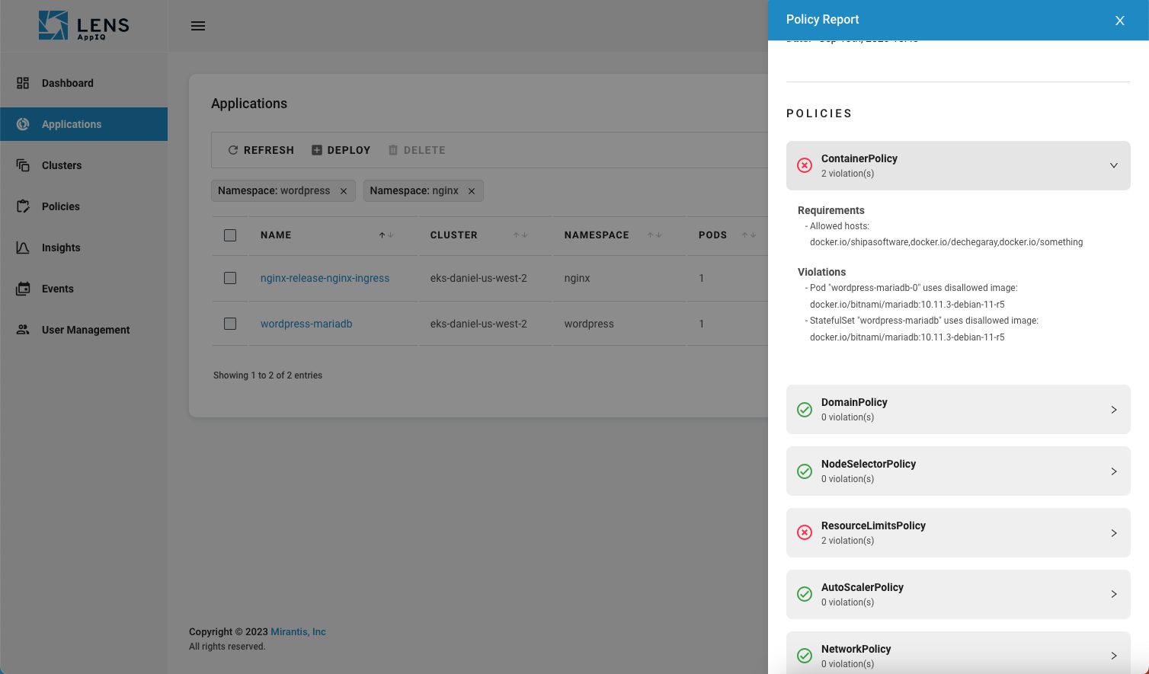The image size is (1149, 674).
Task: Sort by the NAMESPACE column arrows
Action: pos(655,235)
